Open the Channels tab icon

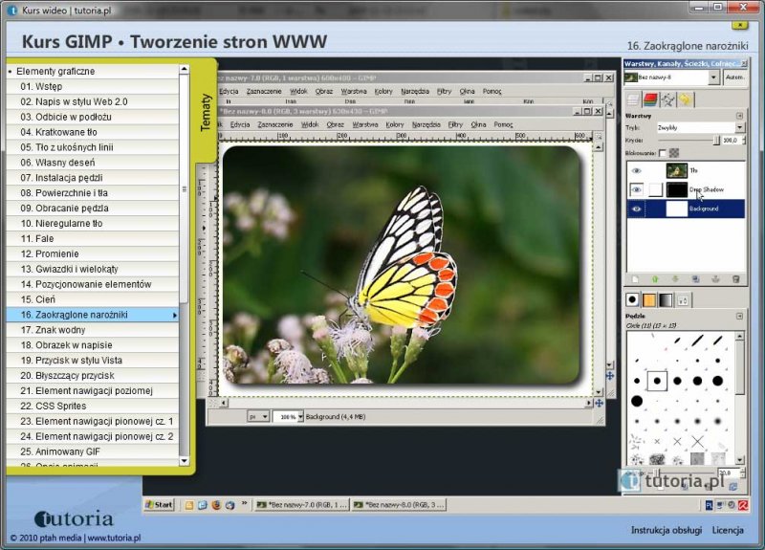click(x=650, y=99)
